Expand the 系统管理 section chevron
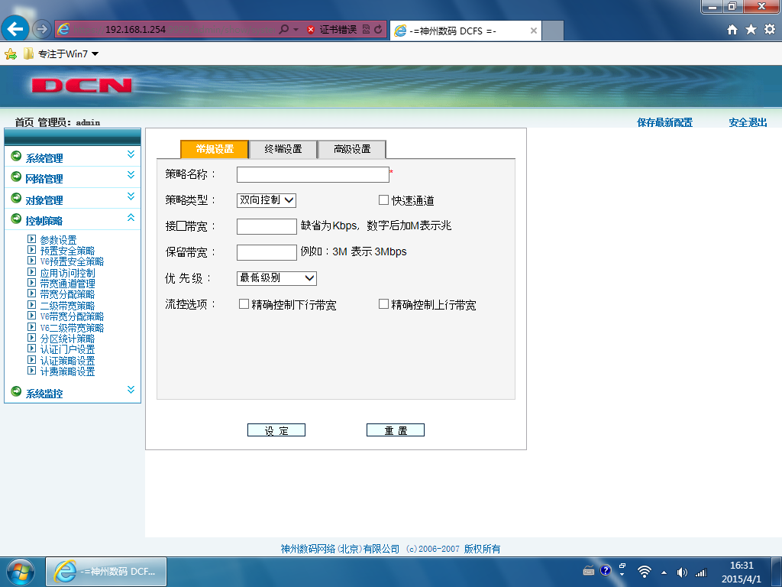This screenshot has height=587, width=782. click(x=131, y=154)
